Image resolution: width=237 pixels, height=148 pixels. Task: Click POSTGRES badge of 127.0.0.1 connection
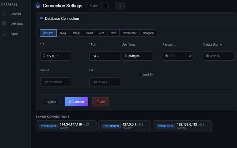click(111, 126)
